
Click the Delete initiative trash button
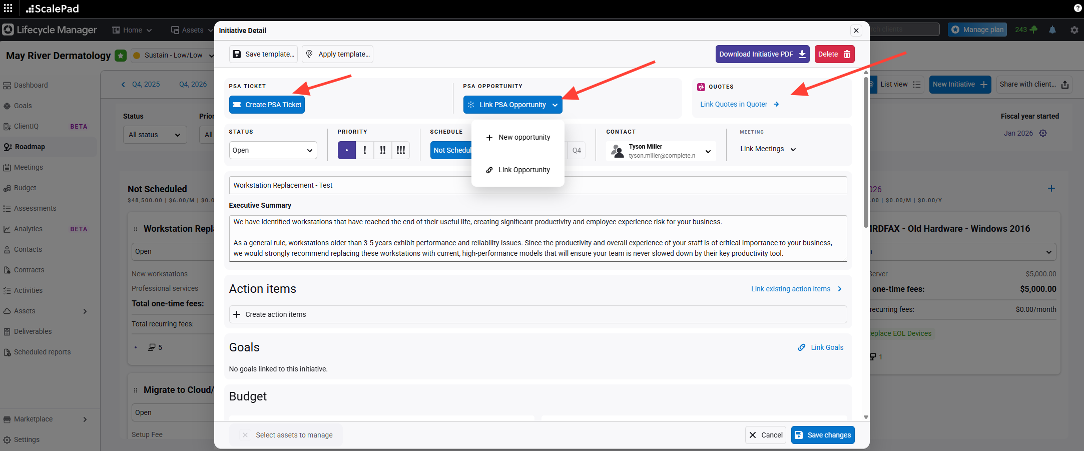click(x=834, y=54)
